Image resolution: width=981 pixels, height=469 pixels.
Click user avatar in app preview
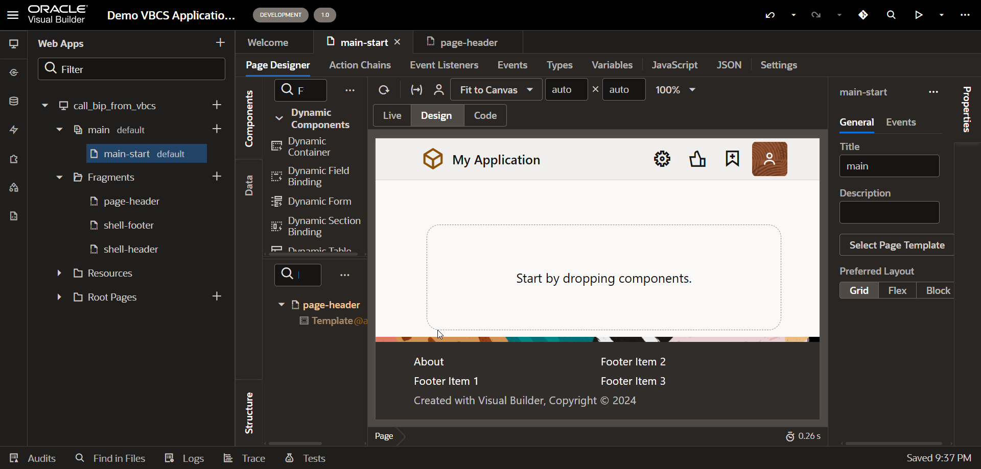(x=769, y=159)
